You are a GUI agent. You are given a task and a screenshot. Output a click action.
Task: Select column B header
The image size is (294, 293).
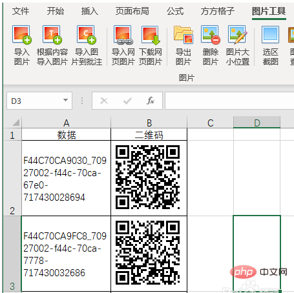click(149, 123)
